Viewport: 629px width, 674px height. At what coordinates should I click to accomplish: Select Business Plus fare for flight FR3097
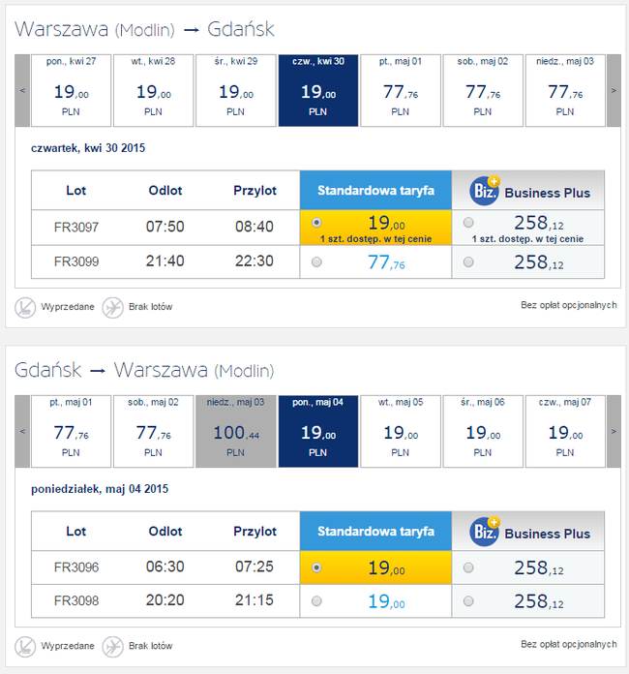[468, 222]
